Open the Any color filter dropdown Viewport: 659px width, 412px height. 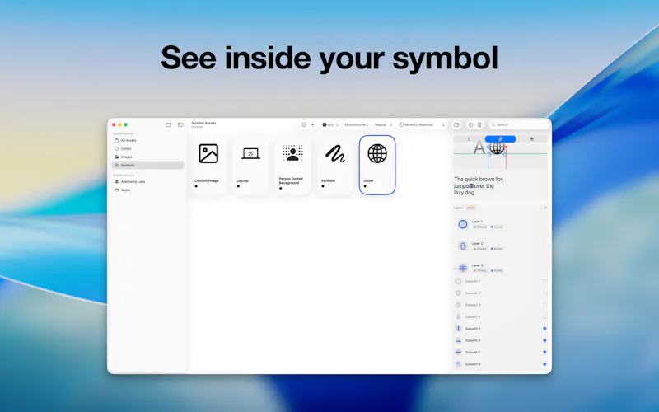[x=330, y=125]
